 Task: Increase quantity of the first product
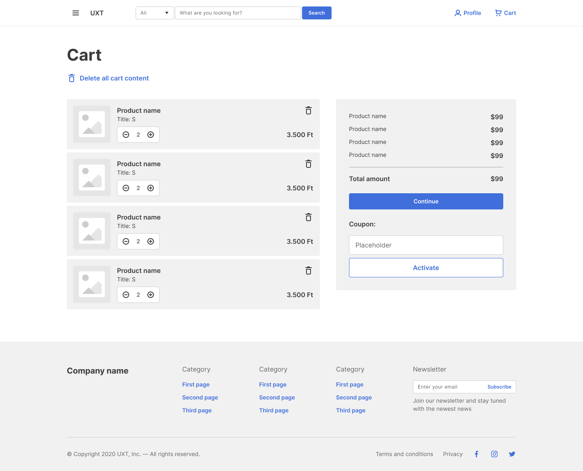pyautogui.click(x=151, y=135)
